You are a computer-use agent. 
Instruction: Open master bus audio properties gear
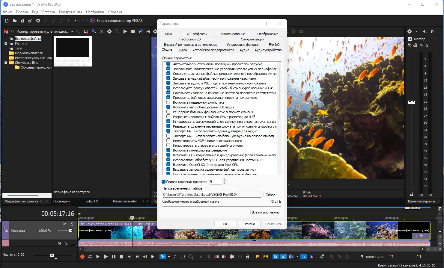(x=410, y=31)
